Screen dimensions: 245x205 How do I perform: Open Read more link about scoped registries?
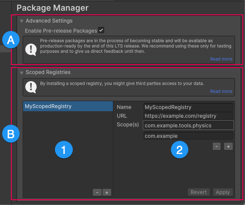[221, 91]
